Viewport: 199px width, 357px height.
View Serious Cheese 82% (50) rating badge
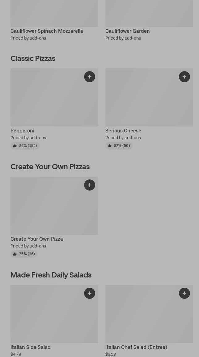pos(119,146)
